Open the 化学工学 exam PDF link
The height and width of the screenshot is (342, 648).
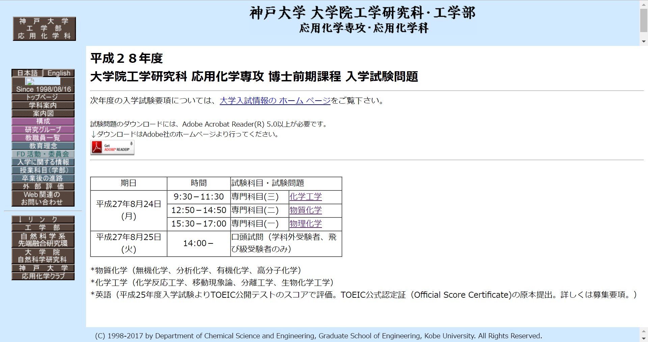coord(305,196)
